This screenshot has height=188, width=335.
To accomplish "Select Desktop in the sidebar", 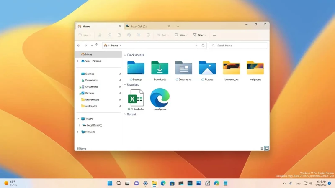I will [90, 74].
